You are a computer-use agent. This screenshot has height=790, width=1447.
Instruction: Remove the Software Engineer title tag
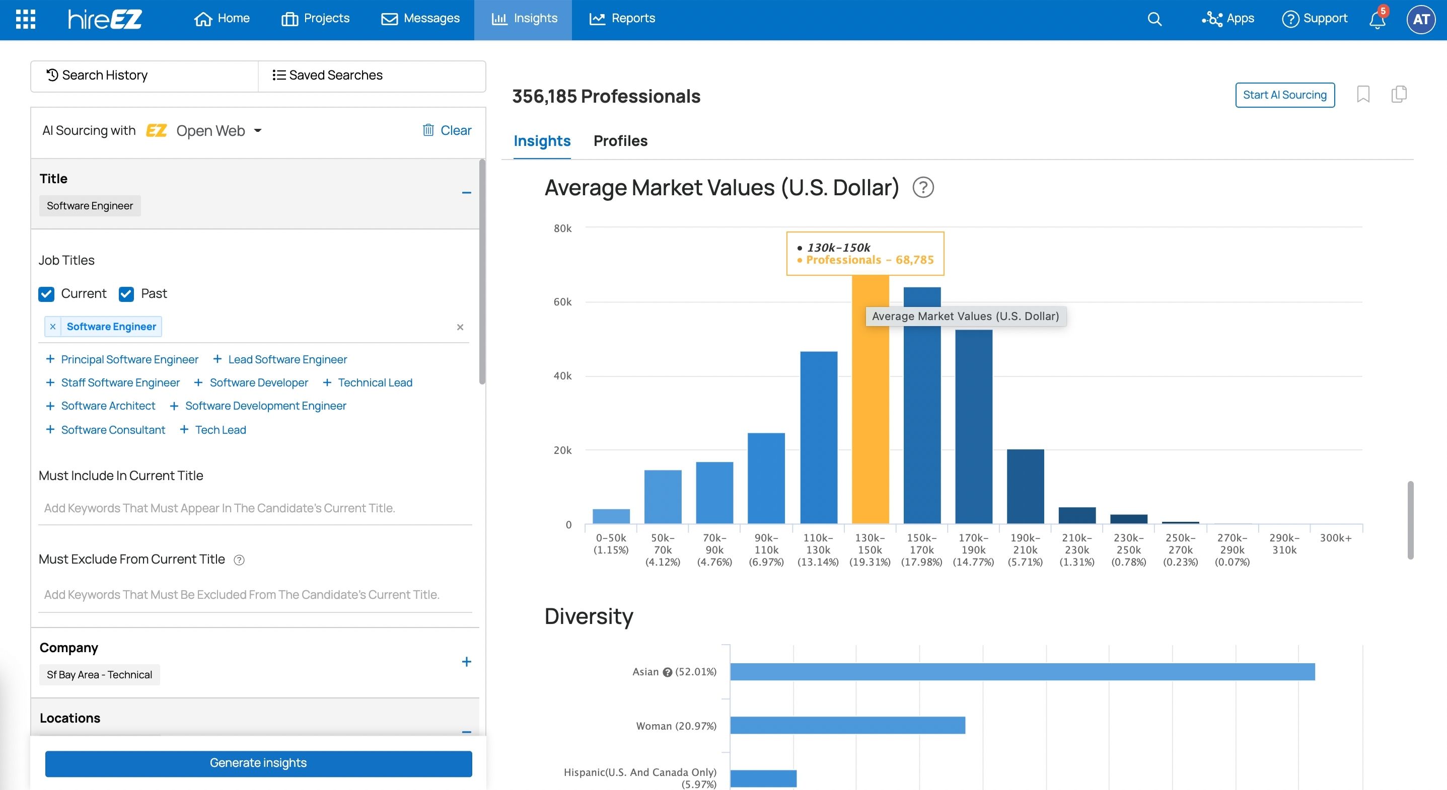point(53,327)
